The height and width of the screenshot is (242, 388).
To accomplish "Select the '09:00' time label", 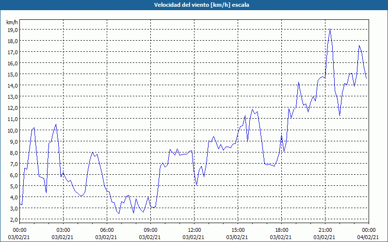I will pyautogui.click(x=150, y=230).
